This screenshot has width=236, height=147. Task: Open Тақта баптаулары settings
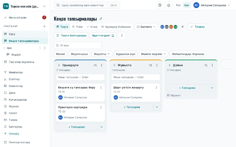(x=71, y=36)
